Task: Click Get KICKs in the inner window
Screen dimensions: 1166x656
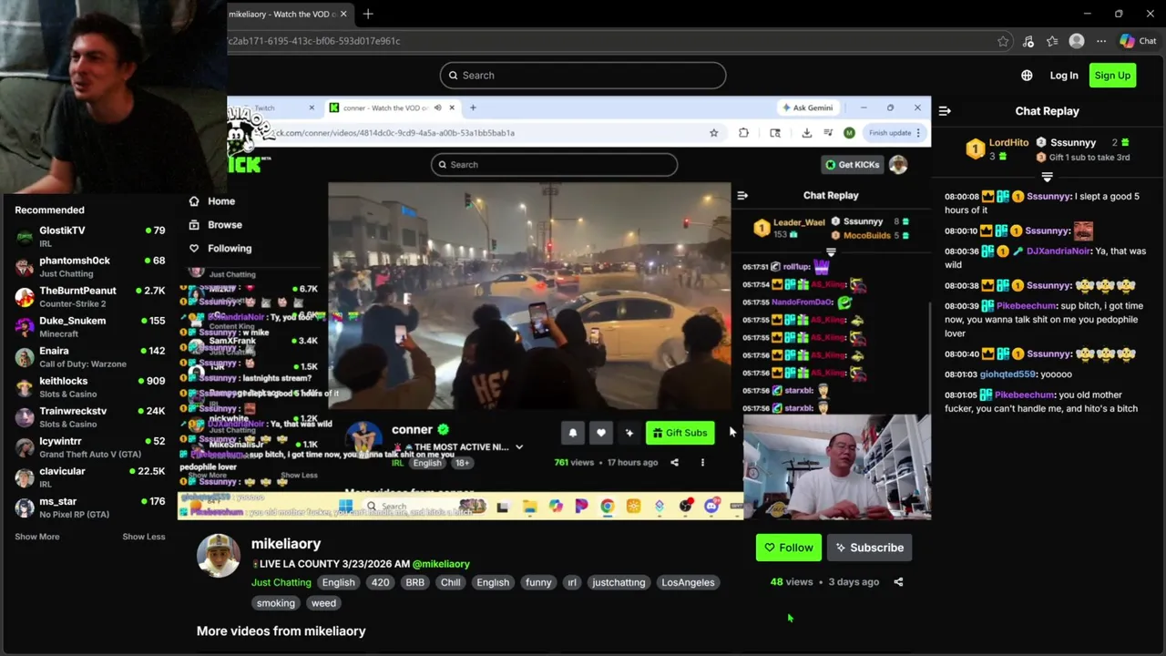Action: [x=852, y=165]
